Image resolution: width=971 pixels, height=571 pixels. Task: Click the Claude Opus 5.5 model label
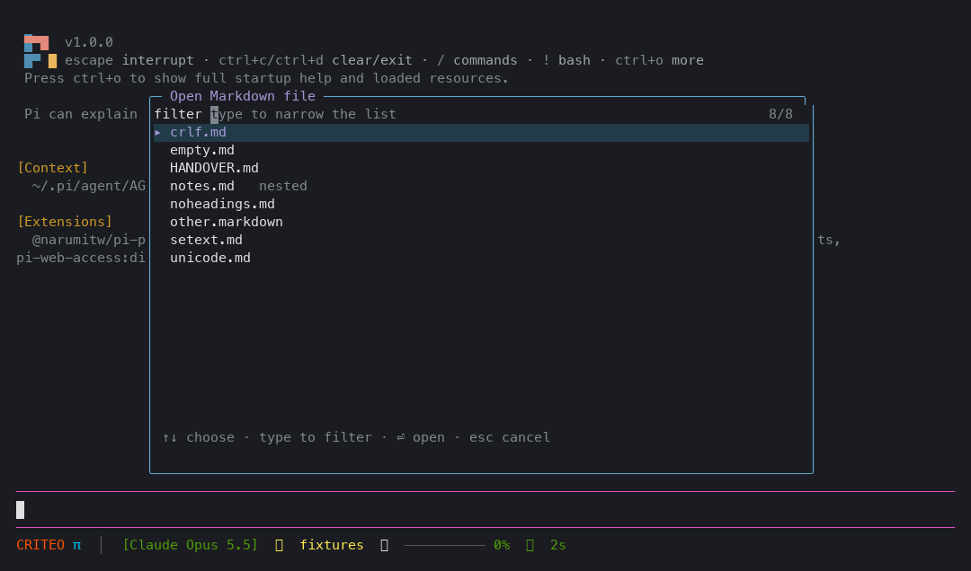pyautogui.click(x=190, y=545)
